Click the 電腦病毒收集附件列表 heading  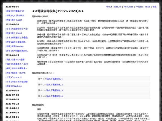tap(43, 73)
